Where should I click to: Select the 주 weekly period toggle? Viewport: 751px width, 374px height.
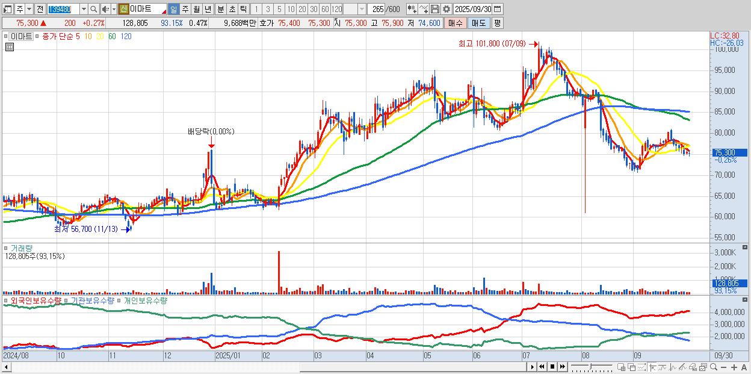(185, 9)
